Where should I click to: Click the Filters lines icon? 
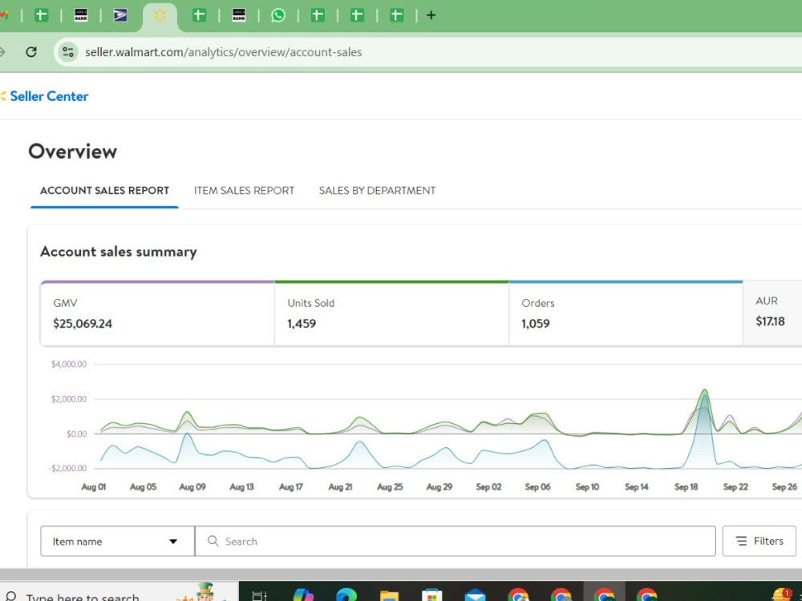[x=741, y=541]
